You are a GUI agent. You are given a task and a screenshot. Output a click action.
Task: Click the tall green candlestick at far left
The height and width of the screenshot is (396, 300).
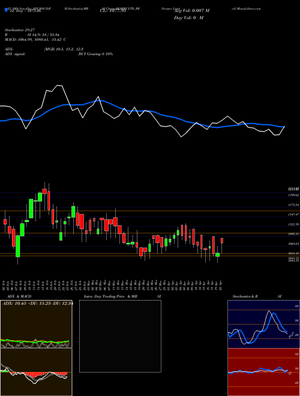(x=18, y=246)
